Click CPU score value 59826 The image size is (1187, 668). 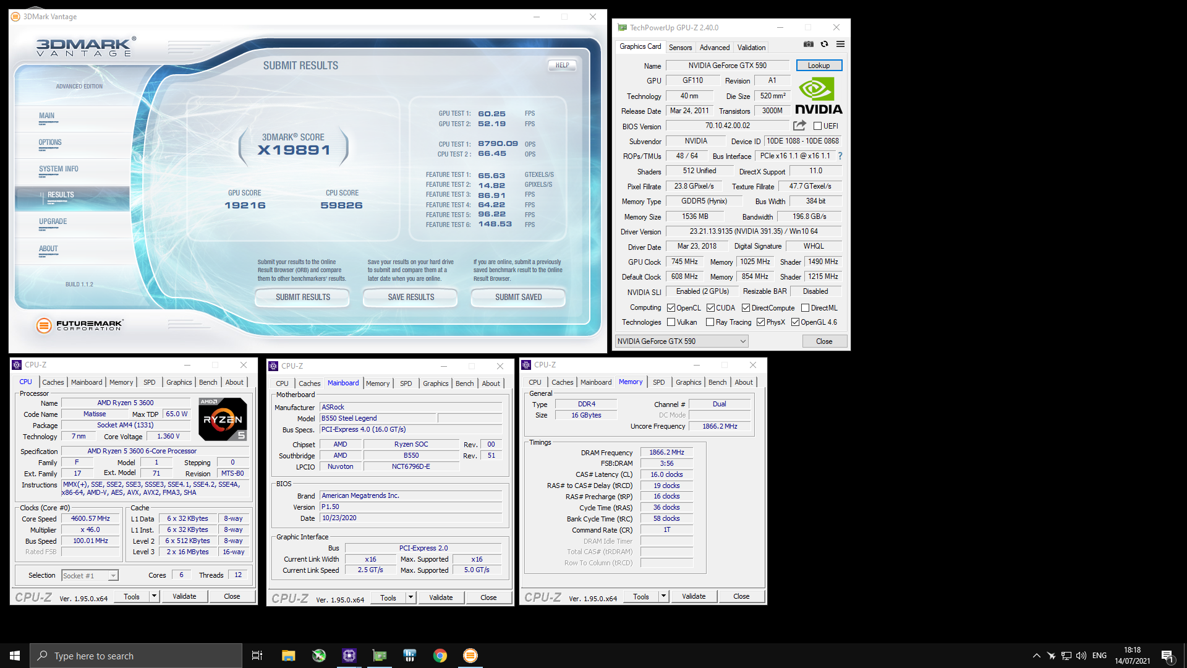(x=341, y=205)
